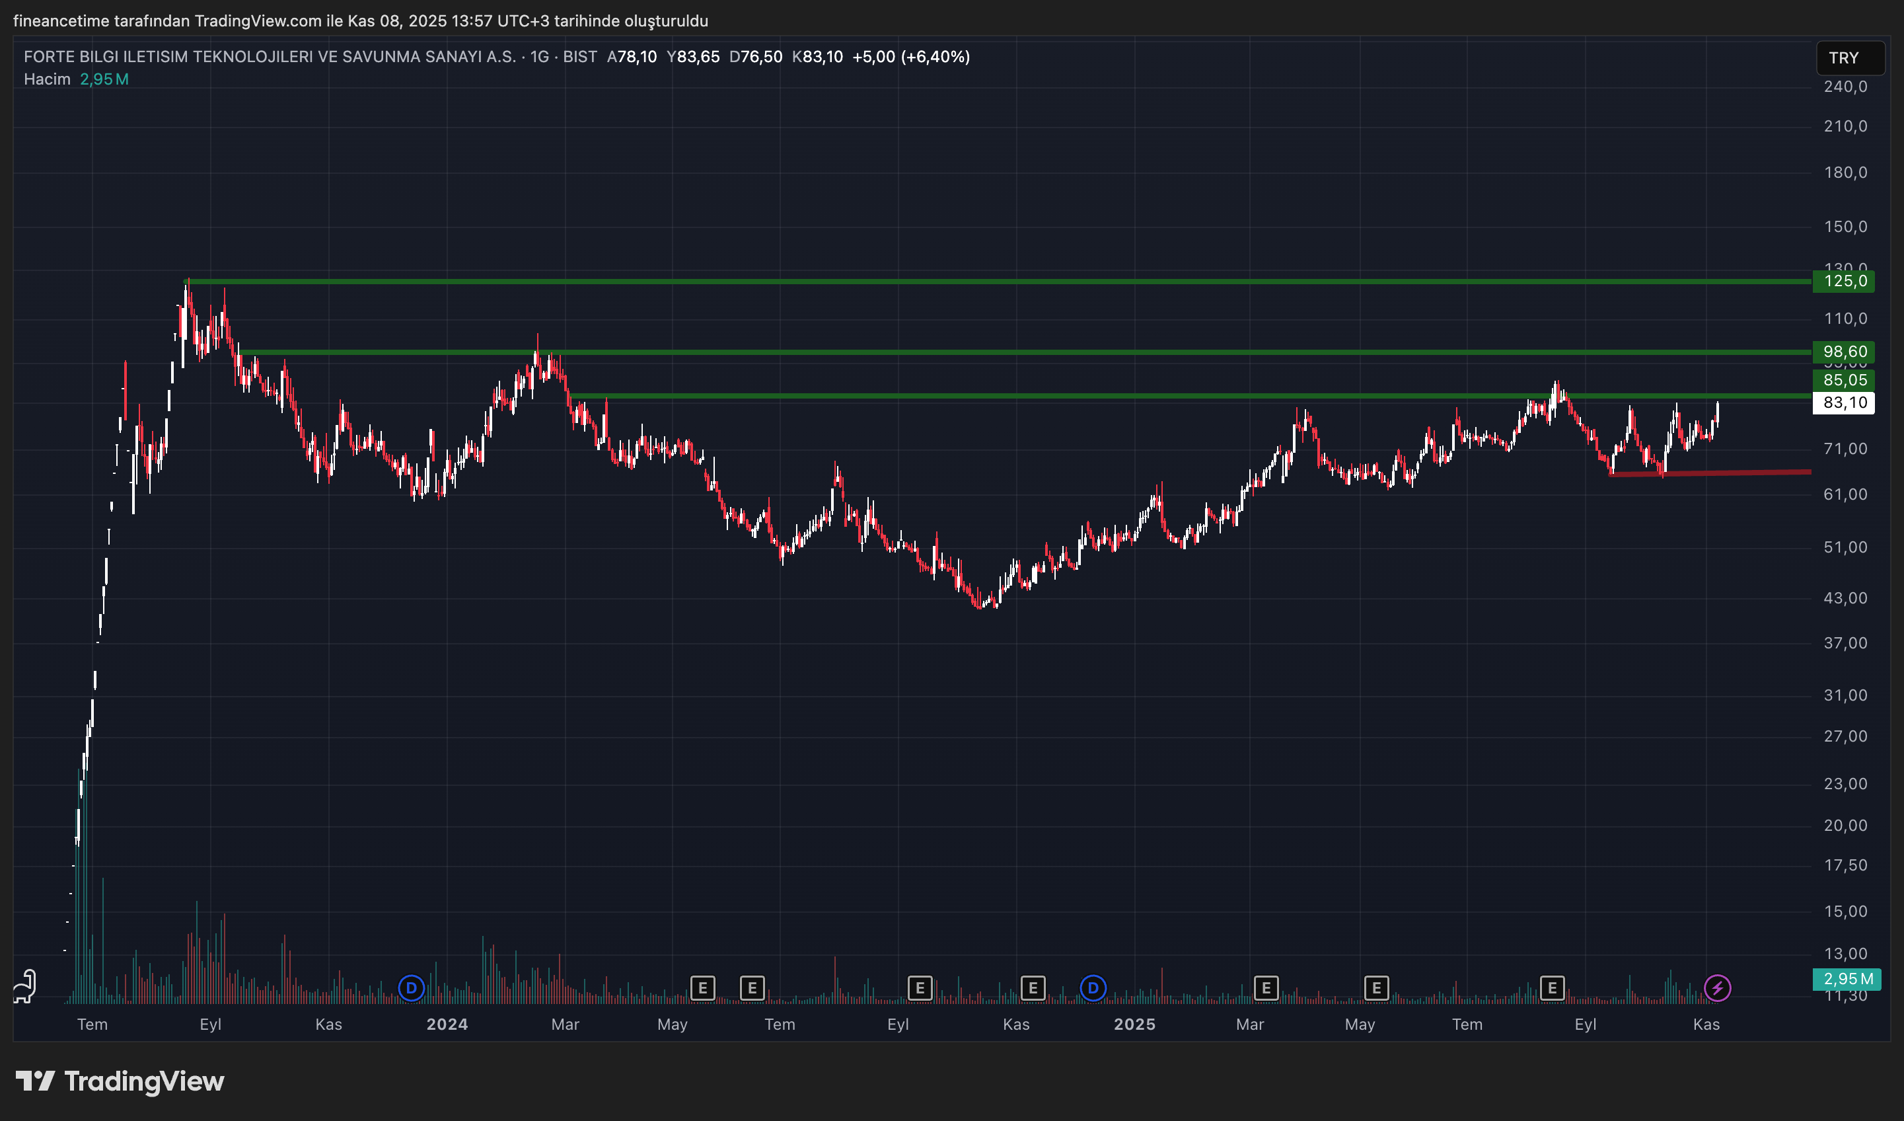Click the E earnings marker near May 2024
This screenshot has width=1904, height=1121.
[703, 987]
